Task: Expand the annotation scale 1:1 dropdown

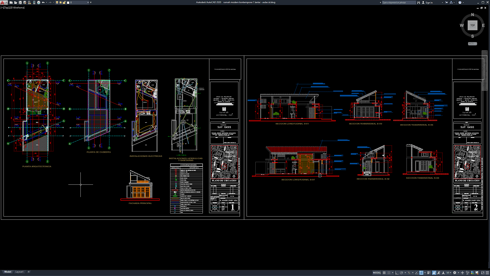Action: [448, 273]
